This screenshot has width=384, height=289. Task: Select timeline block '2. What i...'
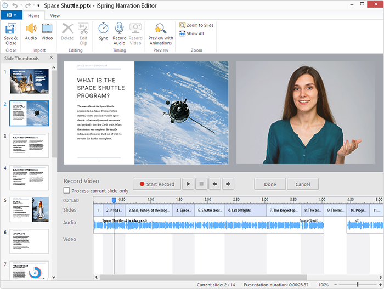pyautogui.click(x=114, y=210)
